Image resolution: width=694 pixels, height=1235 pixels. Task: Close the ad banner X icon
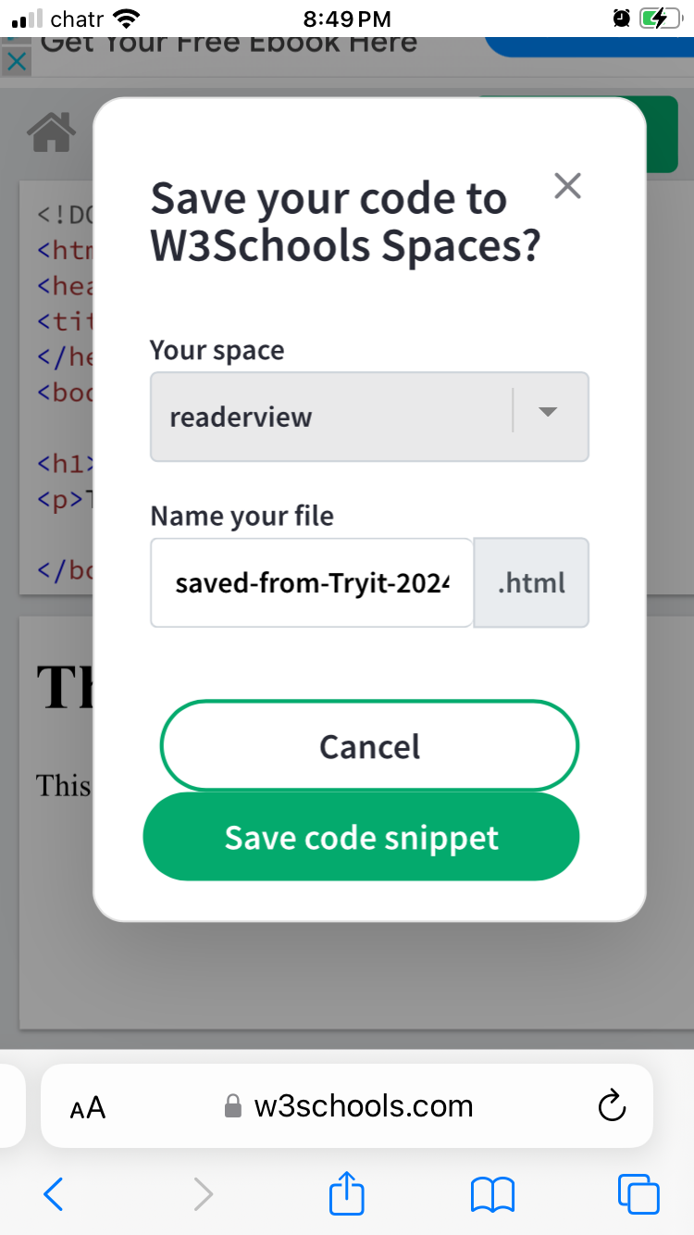(x=17, y=61)
